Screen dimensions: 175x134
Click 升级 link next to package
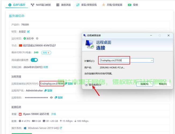coord(53,114)
